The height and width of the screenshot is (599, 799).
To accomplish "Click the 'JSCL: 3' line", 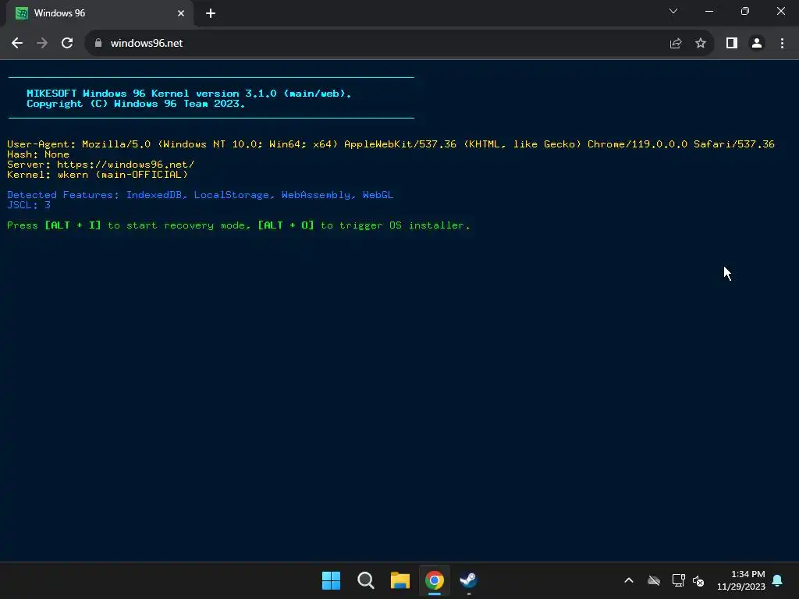I will 29,205.
